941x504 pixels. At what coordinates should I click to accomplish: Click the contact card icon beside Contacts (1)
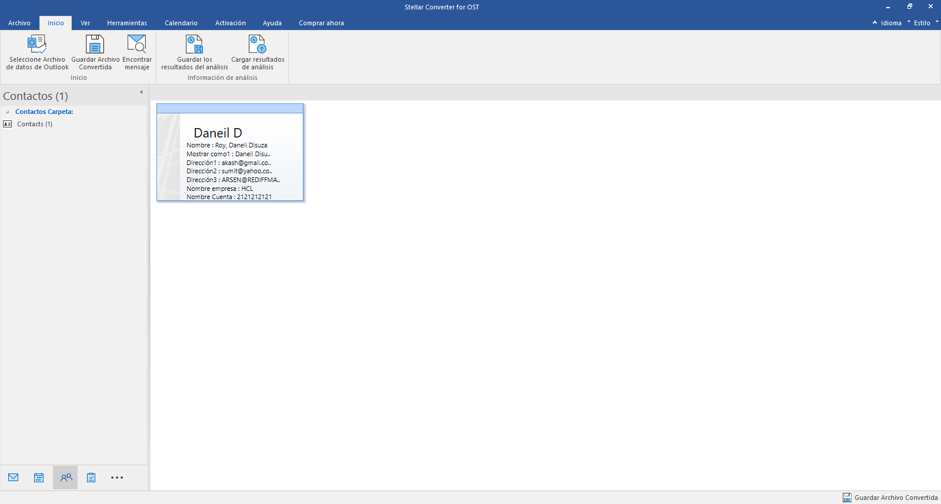pos(8,124)
